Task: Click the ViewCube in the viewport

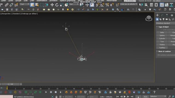Action: pos(149,18)
